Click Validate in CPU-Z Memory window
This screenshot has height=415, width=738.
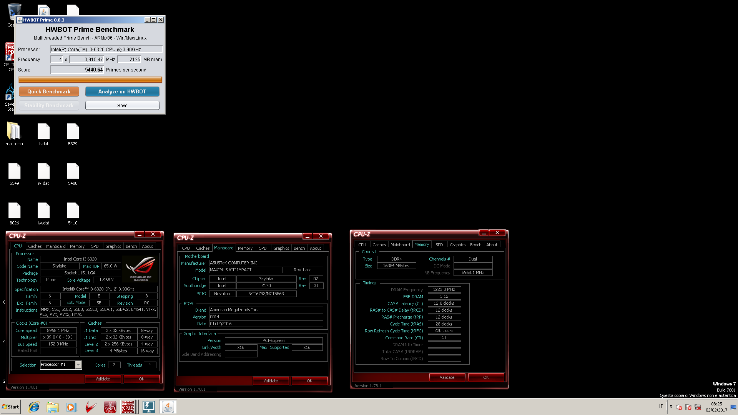coord(447,377)
